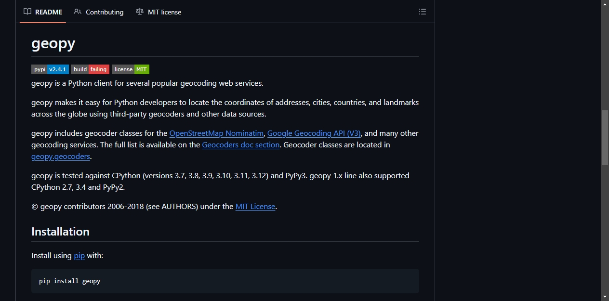Click the people icon beside Contributing
The image size is (609, 301).
click(x=78, y=12)
